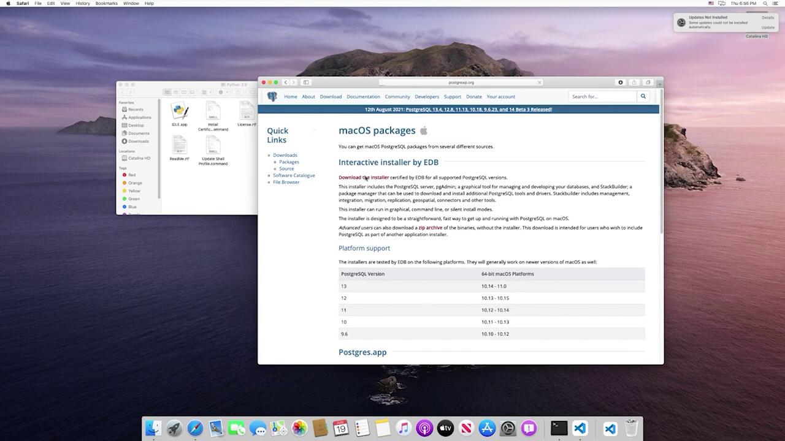Open the History menu
This screenshot has height=441, width=785.
tap(82, 3)
